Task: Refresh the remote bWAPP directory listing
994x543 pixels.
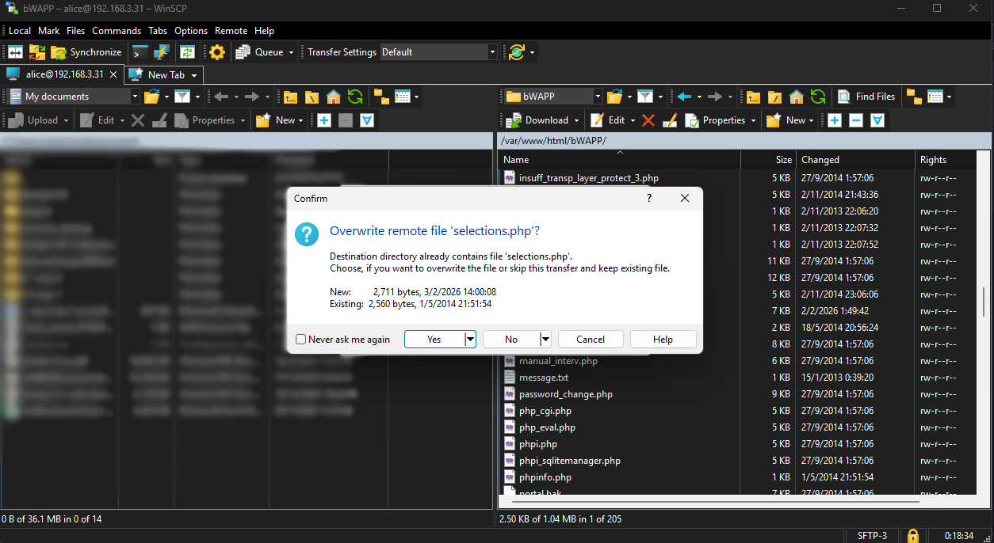Action: pyautogui.click(x=818, y=97)
